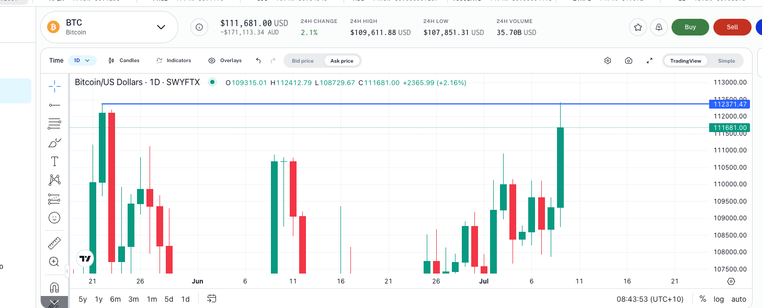Set range to 1d

click(185, 299)
